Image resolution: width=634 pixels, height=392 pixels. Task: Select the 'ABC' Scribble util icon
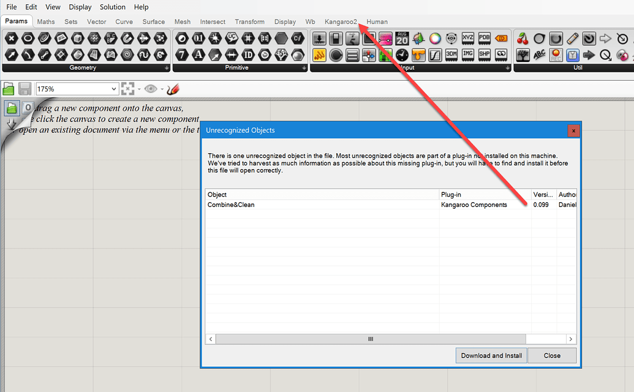(x=540, y=55)
